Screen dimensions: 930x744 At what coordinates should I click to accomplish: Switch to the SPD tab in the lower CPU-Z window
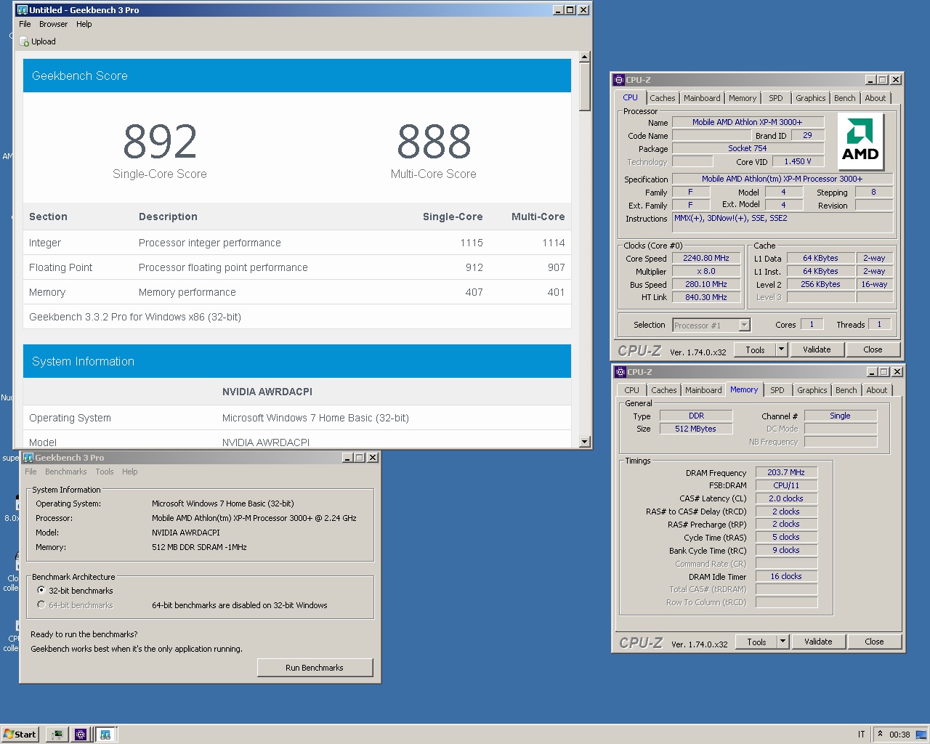point(777,390)
